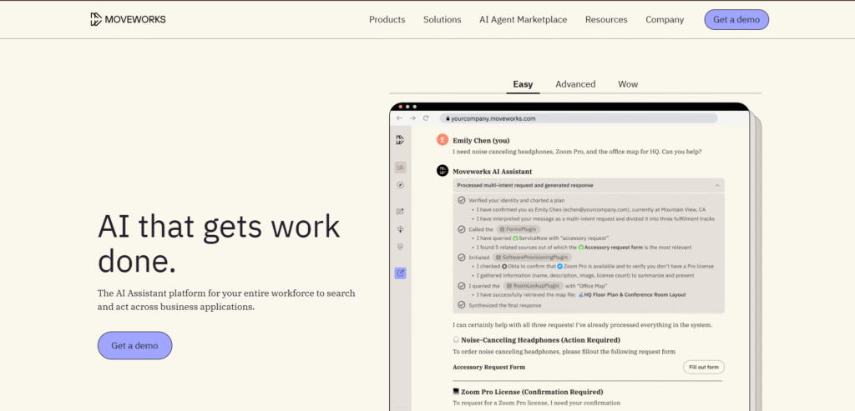The width and height of the screenshot is (855, 411).
Task: Open the Products menu
Action: pos(387,20)
